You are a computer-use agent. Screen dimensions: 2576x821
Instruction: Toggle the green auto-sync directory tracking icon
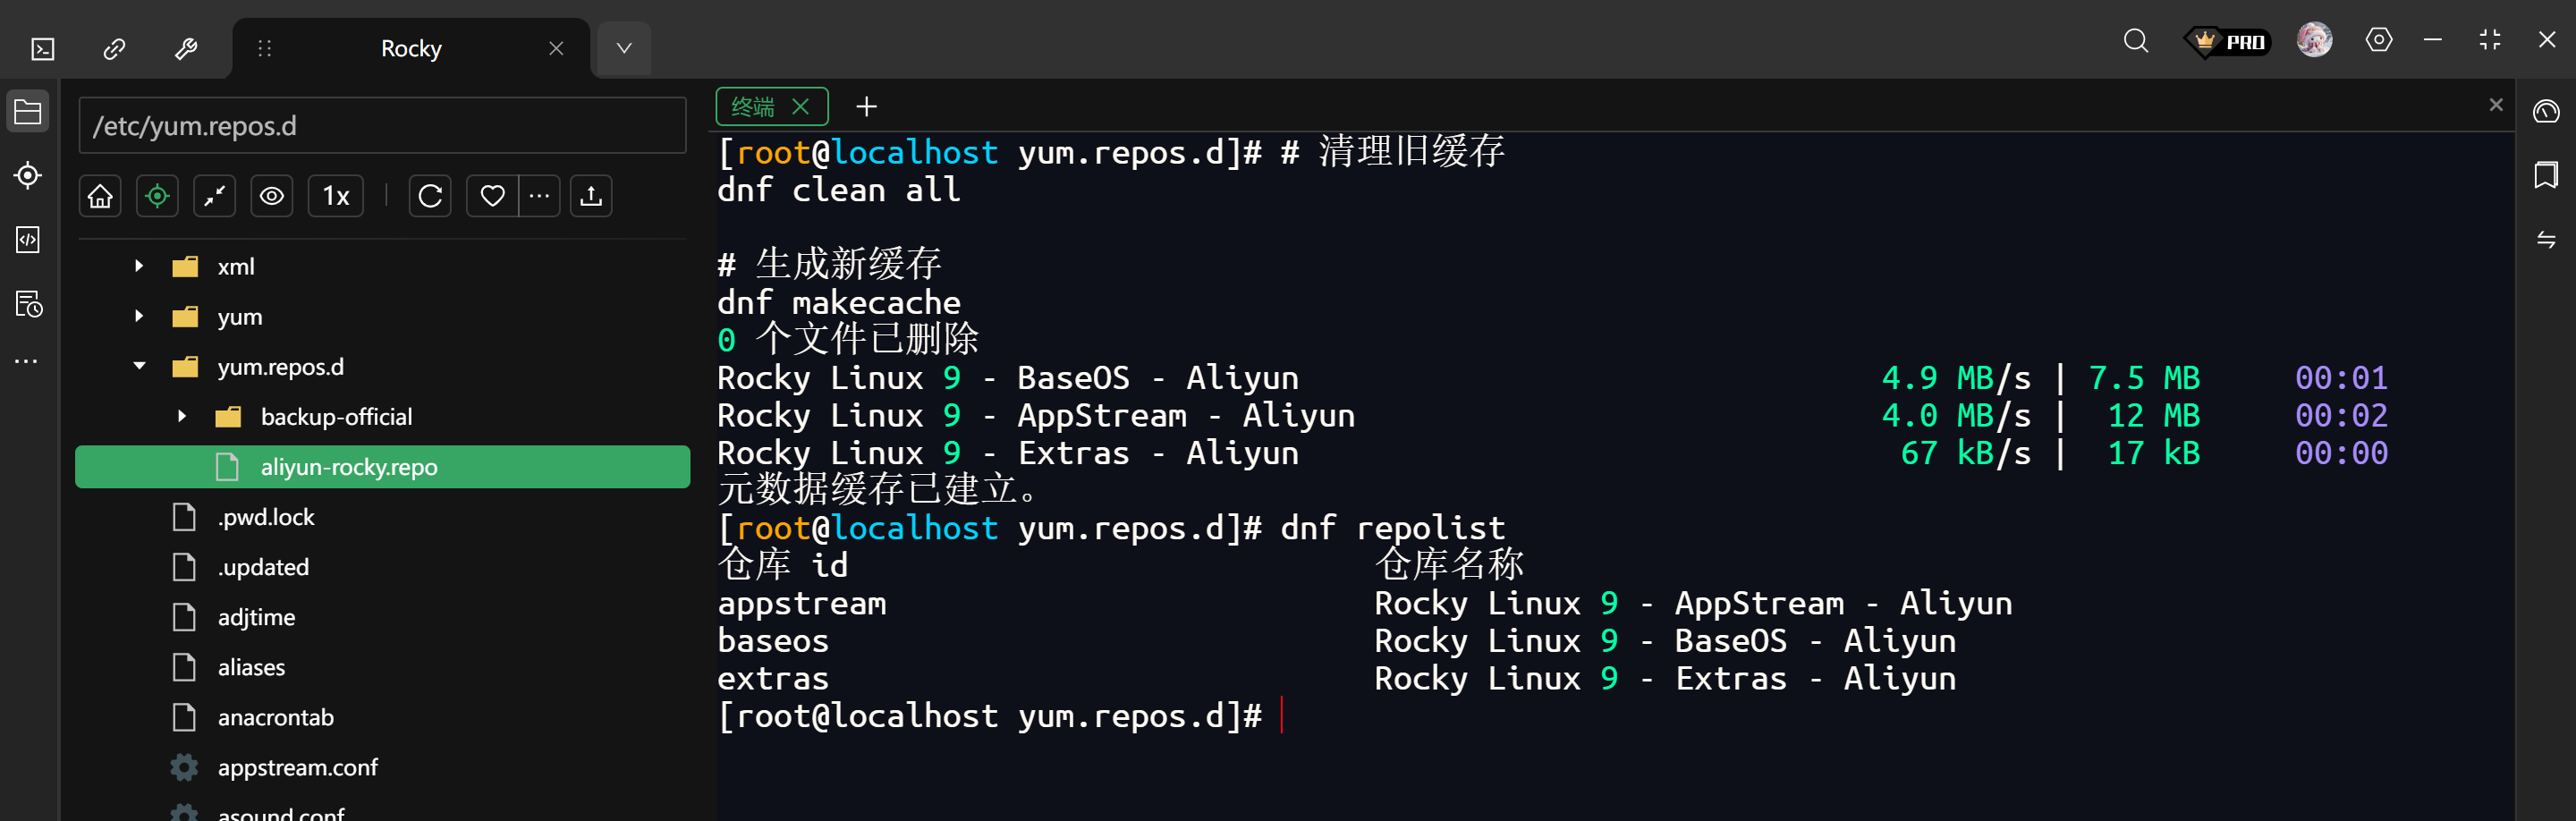(x=157, y=196)
